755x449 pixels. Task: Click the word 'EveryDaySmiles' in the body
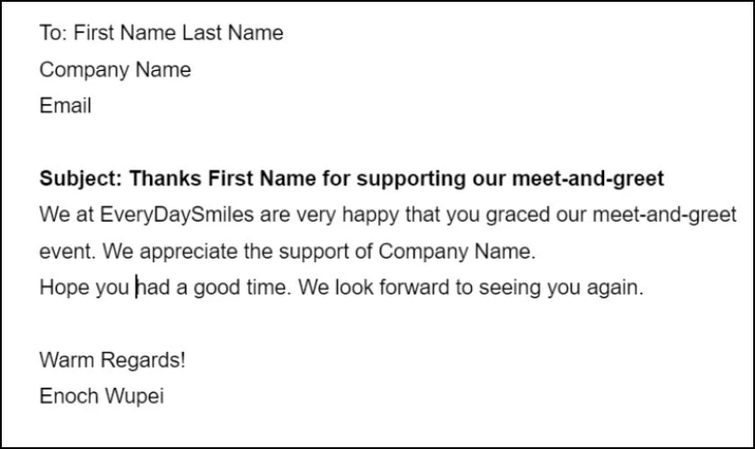point(177,216)
